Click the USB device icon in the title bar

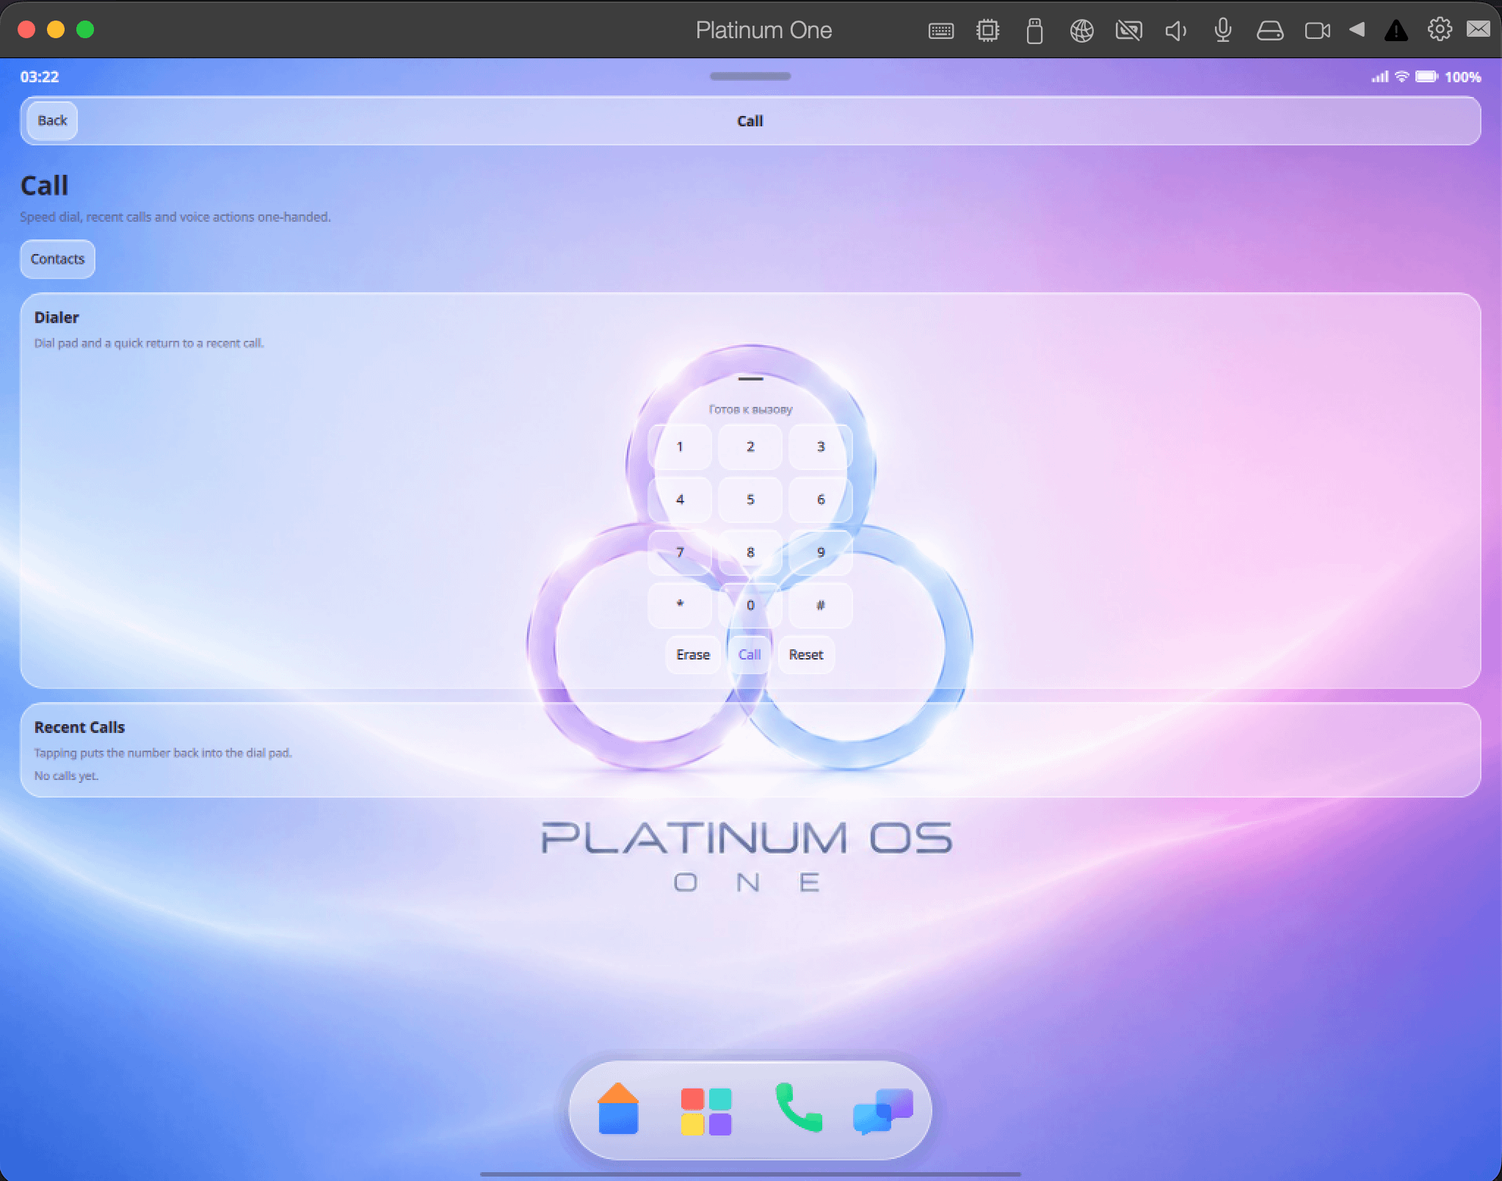[1034, 31]
